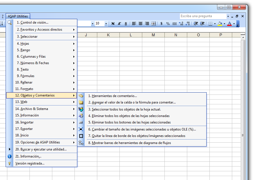Toggle bold formatting on selected cells
The width and height of the screenshot is (253, 180).
pyautogui.click(x=112, y=24)
